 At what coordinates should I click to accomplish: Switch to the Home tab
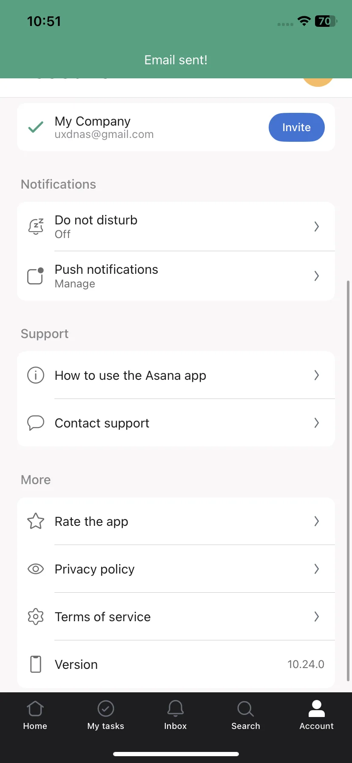tap(35, 715)
